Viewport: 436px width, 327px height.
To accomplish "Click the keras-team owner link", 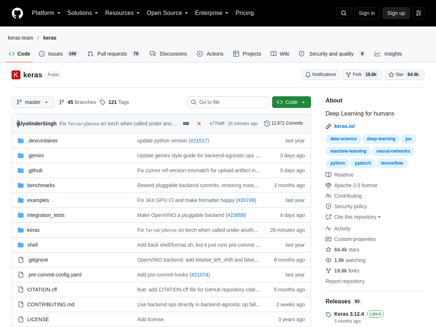I will (21, 38).
